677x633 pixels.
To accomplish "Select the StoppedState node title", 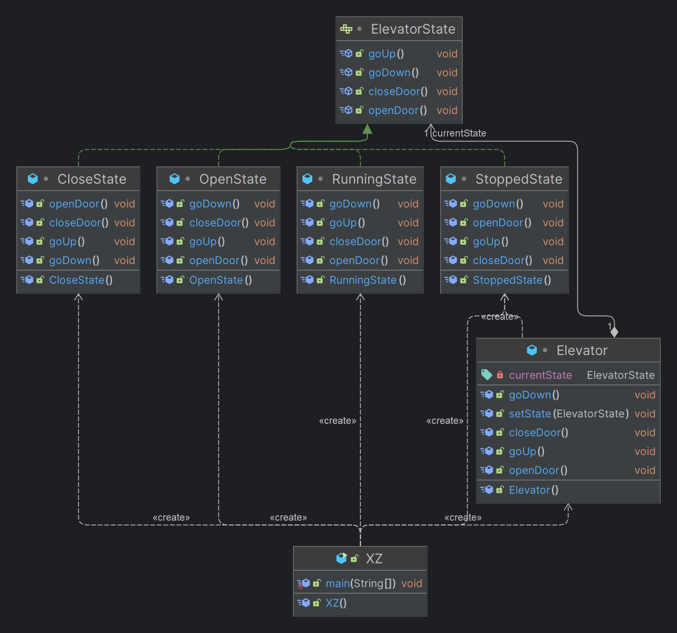I will pos(519,179).
